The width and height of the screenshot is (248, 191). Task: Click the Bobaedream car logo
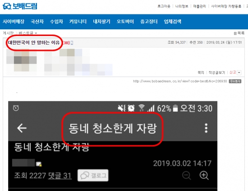pos(7,6)
